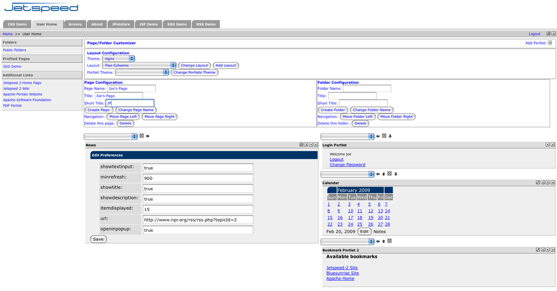Expand the Layout dropdown set to Two Columns

(x=139, y=65)
